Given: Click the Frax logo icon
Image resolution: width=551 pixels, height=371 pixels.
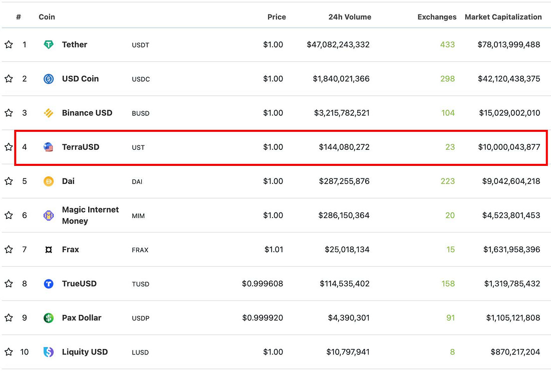Looking at the screenshot, I should [x=49, y=249].
